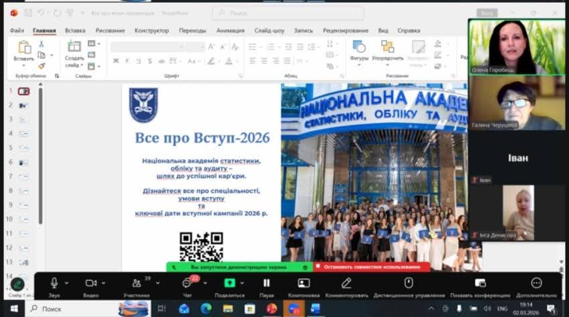
Task: Open the Дополнительно more options icon
Action: pyautogui.click(x=536, y=284)
